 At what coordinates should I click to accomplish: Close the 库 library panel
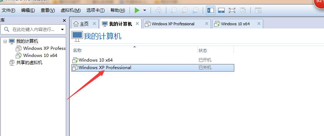point(64,21)
